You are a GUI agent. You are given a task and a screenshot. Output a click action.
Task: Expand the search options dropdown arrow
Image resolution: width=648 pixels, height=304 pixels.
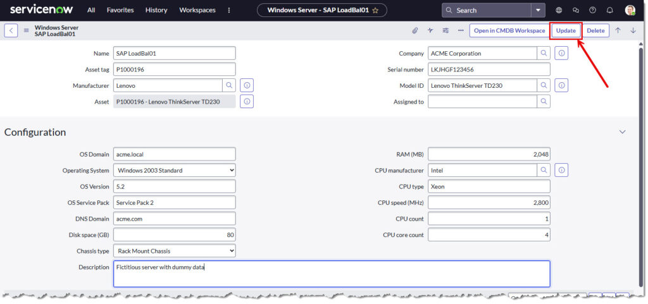(538, 10)
